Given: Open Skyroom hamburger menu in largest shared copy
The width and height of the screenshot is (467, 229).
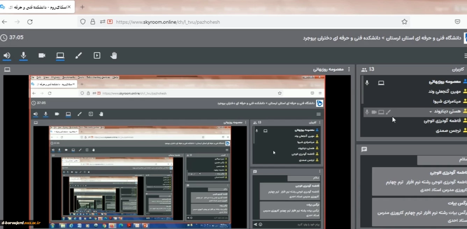Looking at the screenshot, I should point(318,114).
